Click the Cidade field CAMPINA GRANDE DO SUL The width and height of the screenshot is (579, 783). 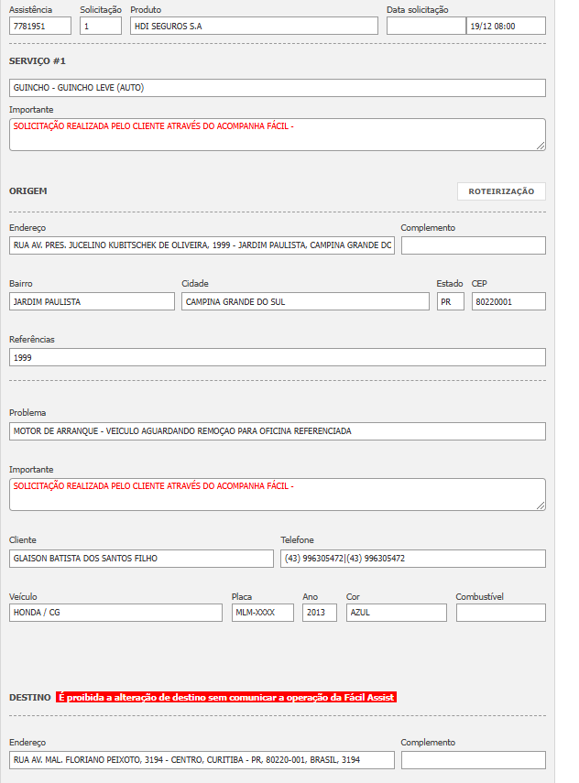[x=305, y=301]
